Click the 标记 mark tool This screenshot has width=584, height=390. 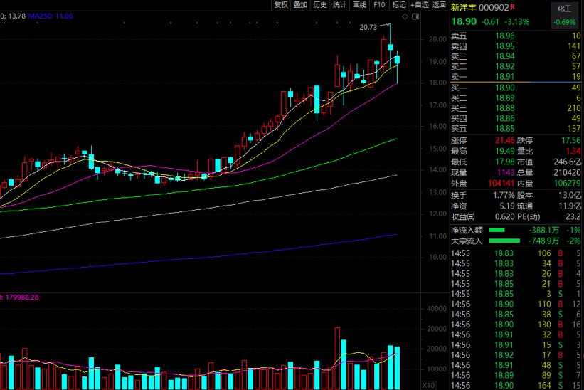(x=399, y=5)
